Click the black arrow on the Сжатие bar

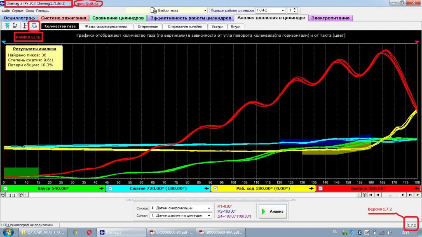pyautogui.click(x=206, y=188)
